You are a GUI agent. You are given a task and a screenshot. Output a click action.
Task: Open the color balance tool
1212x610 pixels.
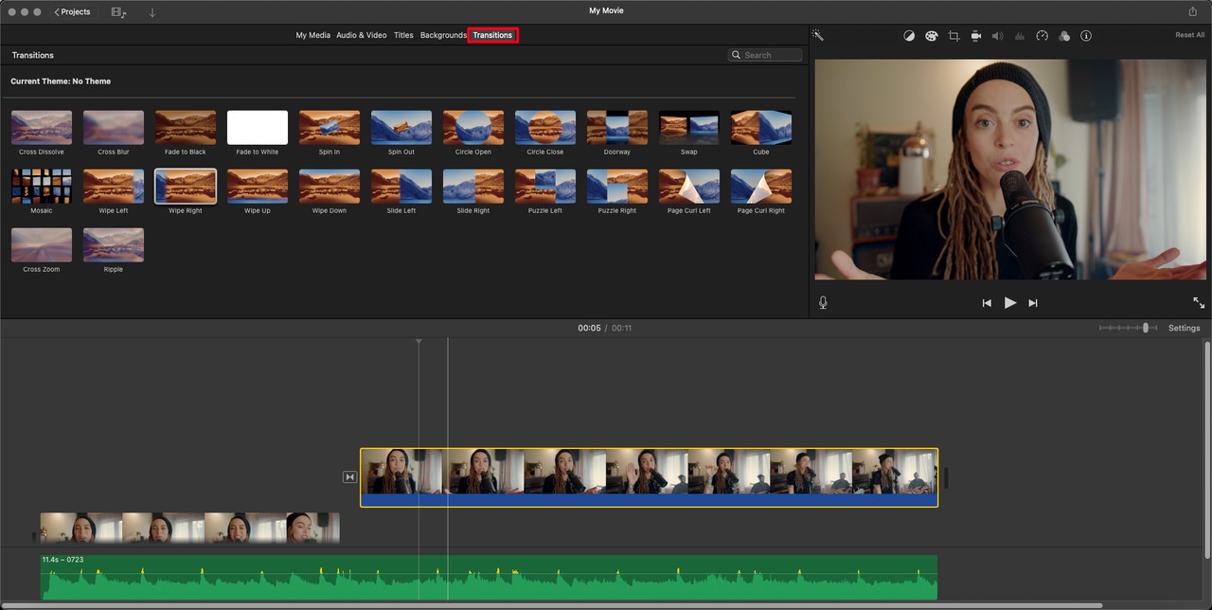pyautogui.click(x=909, y=36)
